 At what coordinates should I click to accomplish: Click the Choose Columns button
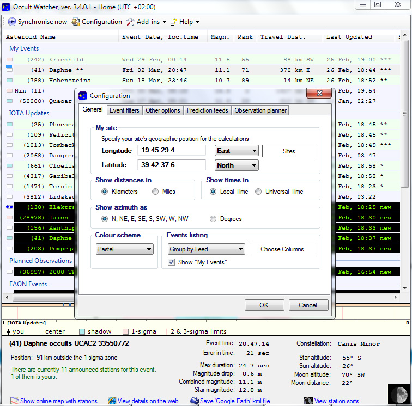[x=283, y=249]
